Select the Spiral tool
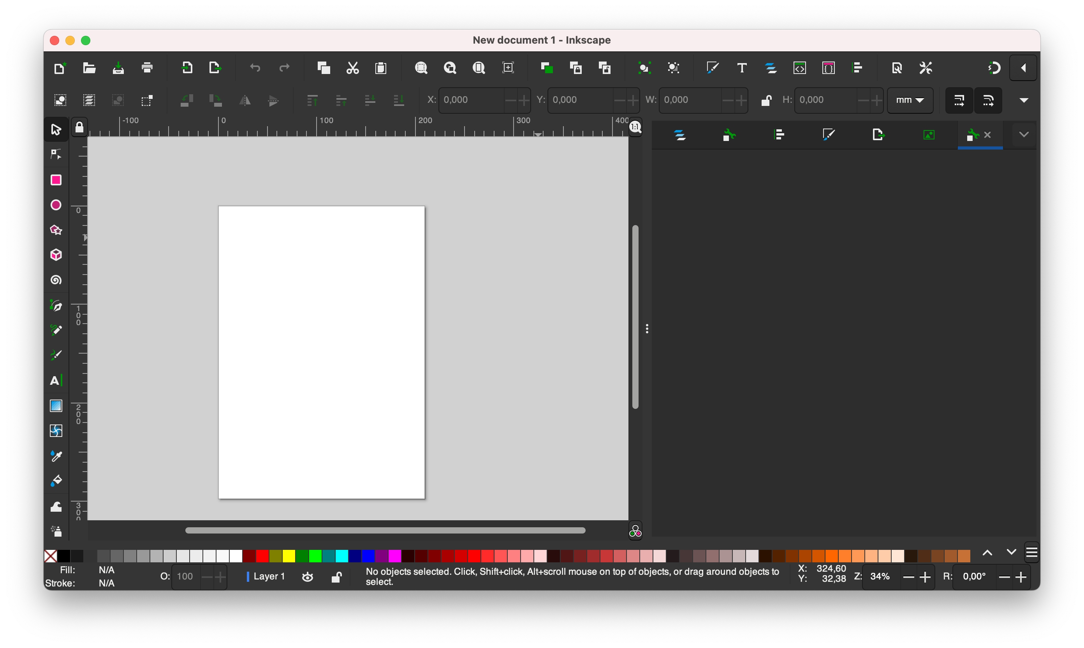Image resolution: width=1084 pixels, height=648 pixels. pyautogui.click(x=56, y=280)
